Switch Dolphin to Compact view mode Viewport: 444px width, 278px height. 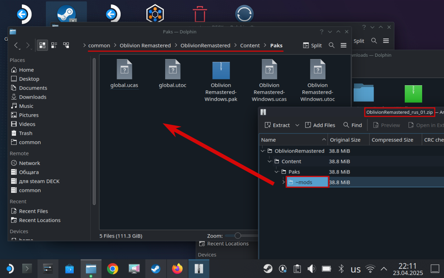pyautogui.click(x=54, y=45)
